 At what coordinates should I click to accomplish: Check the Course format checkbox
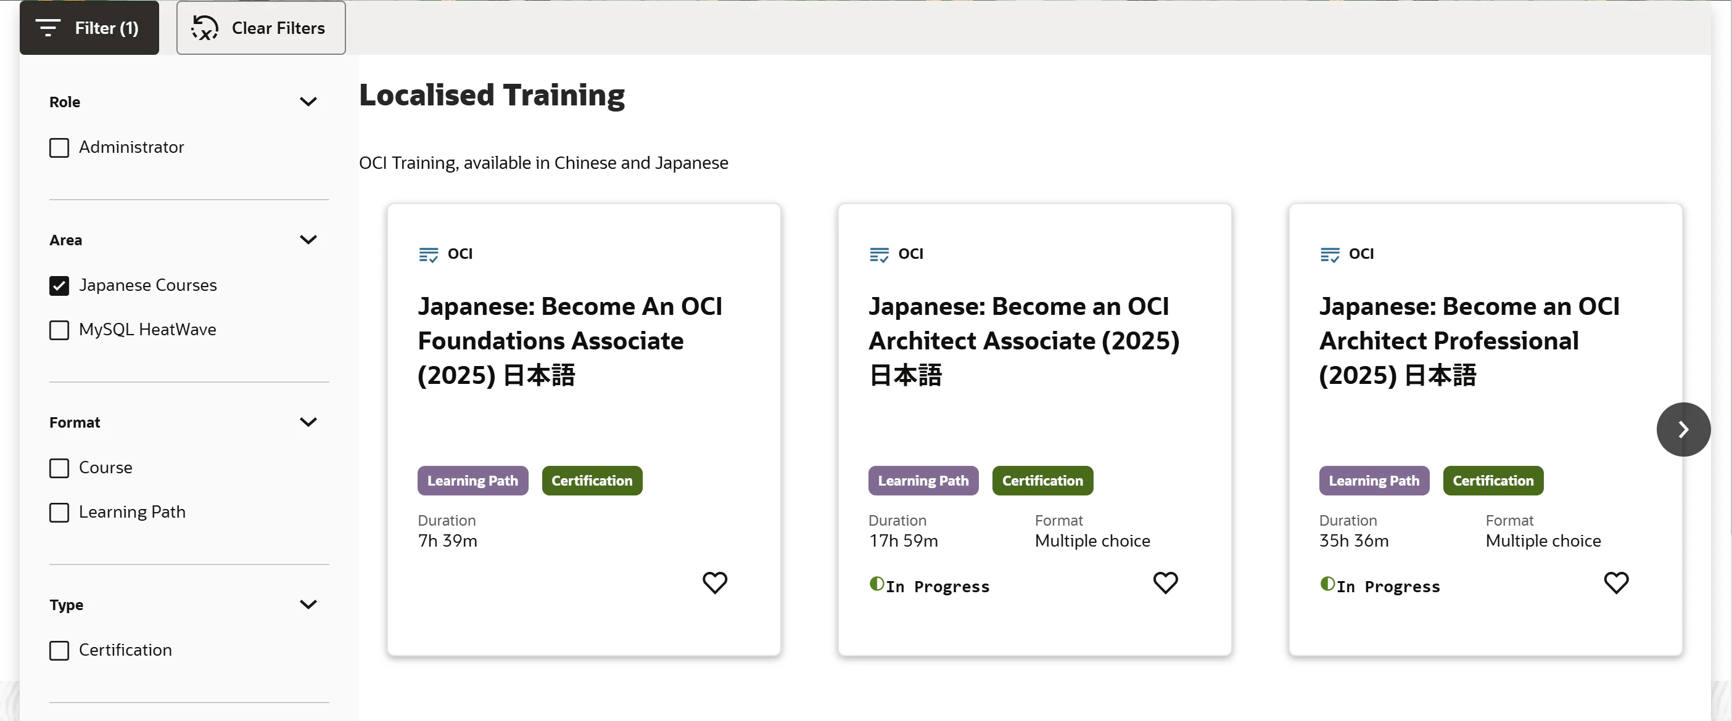pyautogui.click(x=59, y=468)
